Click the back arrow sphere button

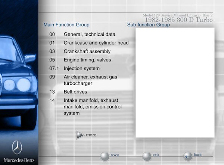pyautogui.click(x=188, y=156)
